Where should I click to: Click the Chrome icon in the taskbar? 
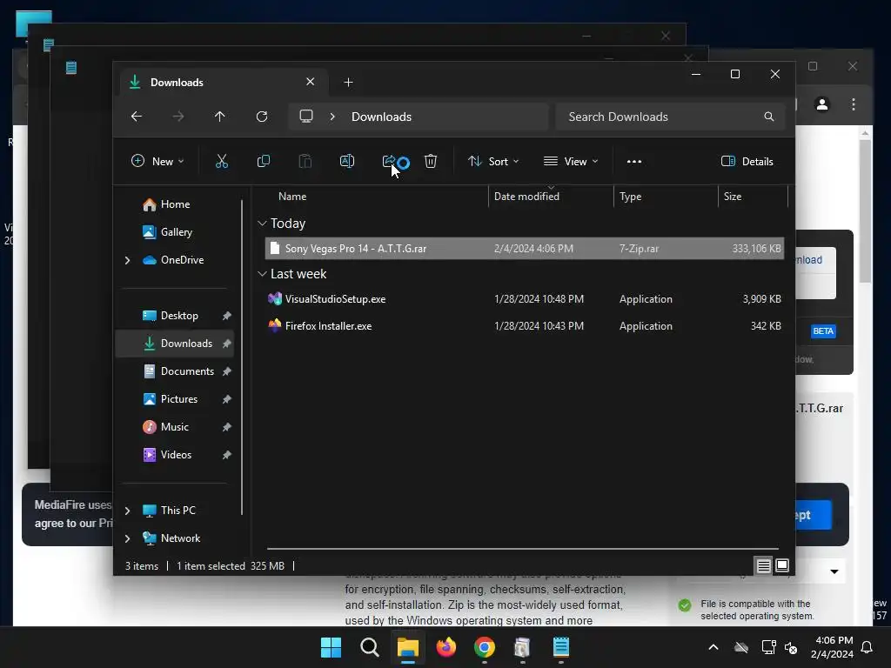coord(484,647)
